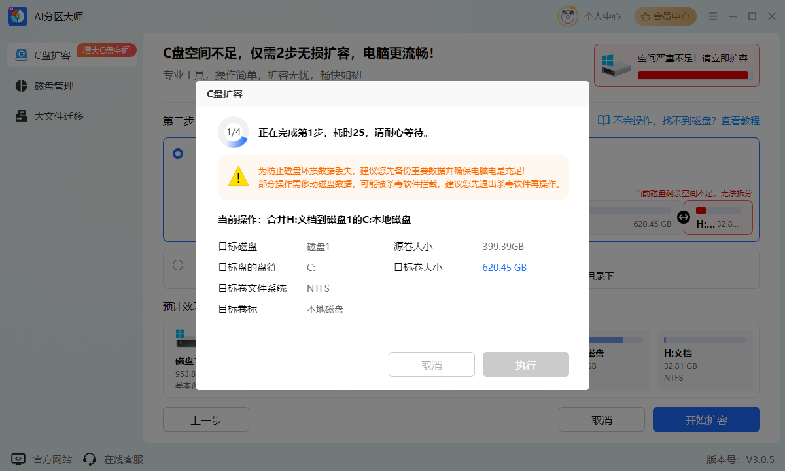Open 个人中心 panda avatar icon
The width and height of the screenshot is (785, 471).
pos(567,16)
